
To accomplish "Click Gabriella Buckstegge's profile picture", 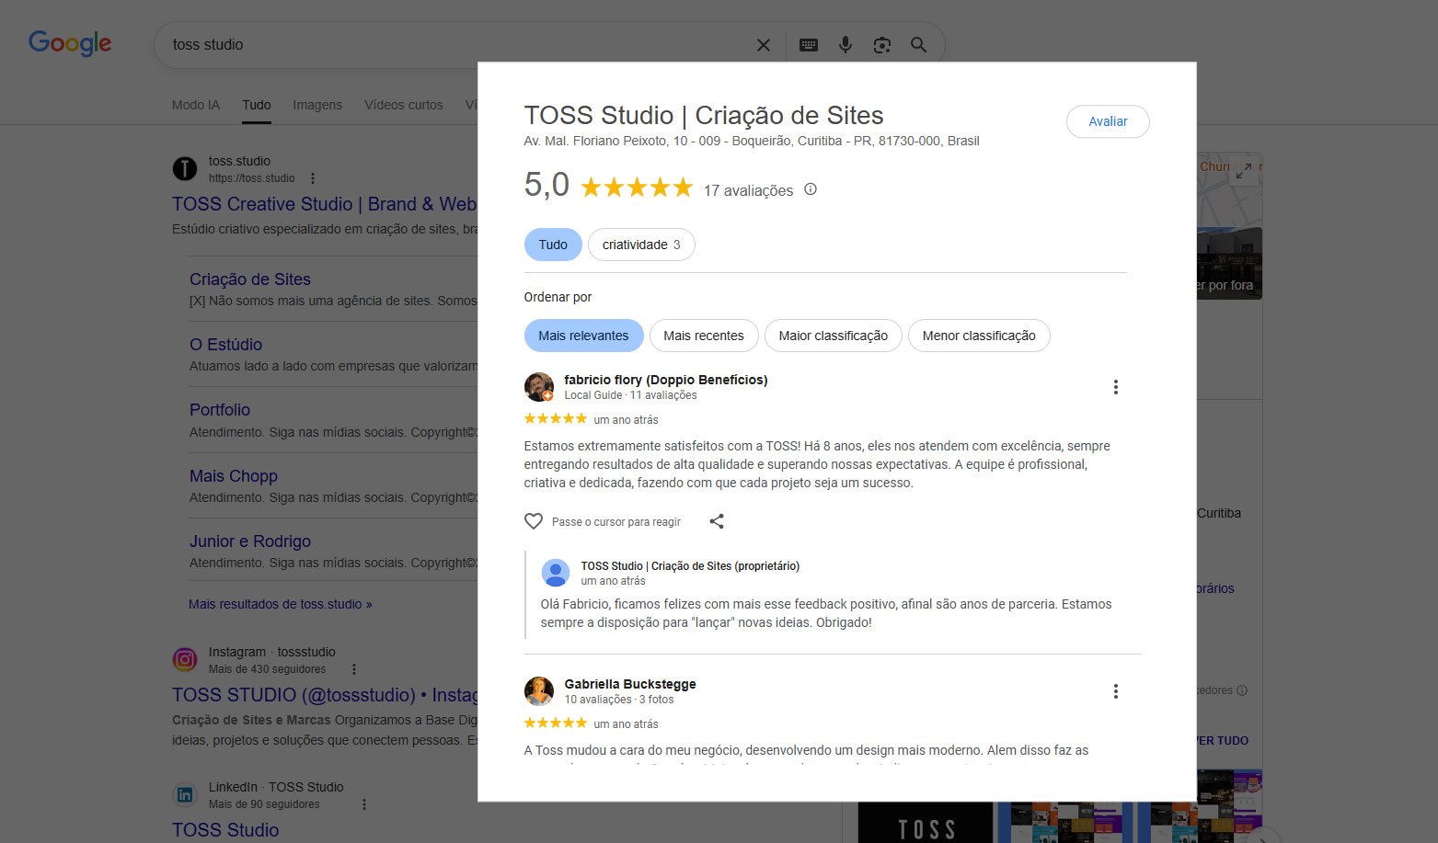I will 539,691.
